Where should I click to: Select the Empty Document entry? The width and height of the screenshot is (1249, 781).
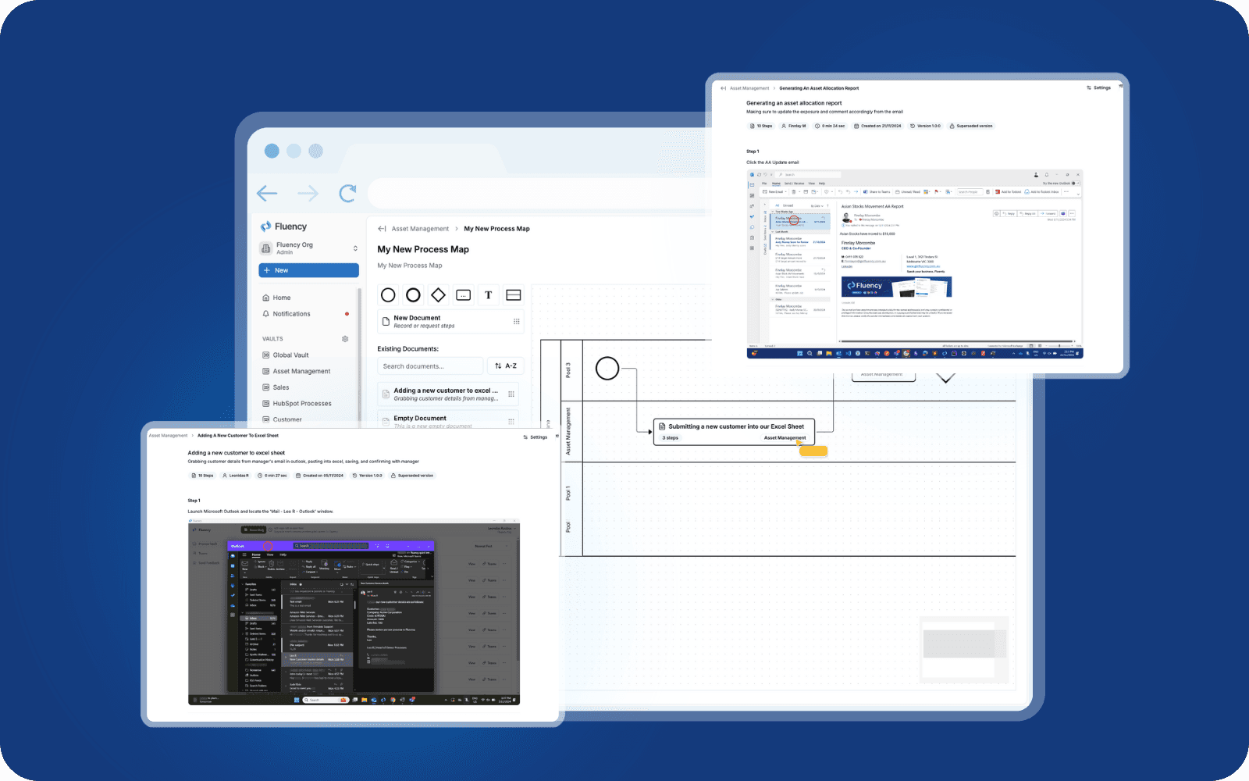click(448, 420)
